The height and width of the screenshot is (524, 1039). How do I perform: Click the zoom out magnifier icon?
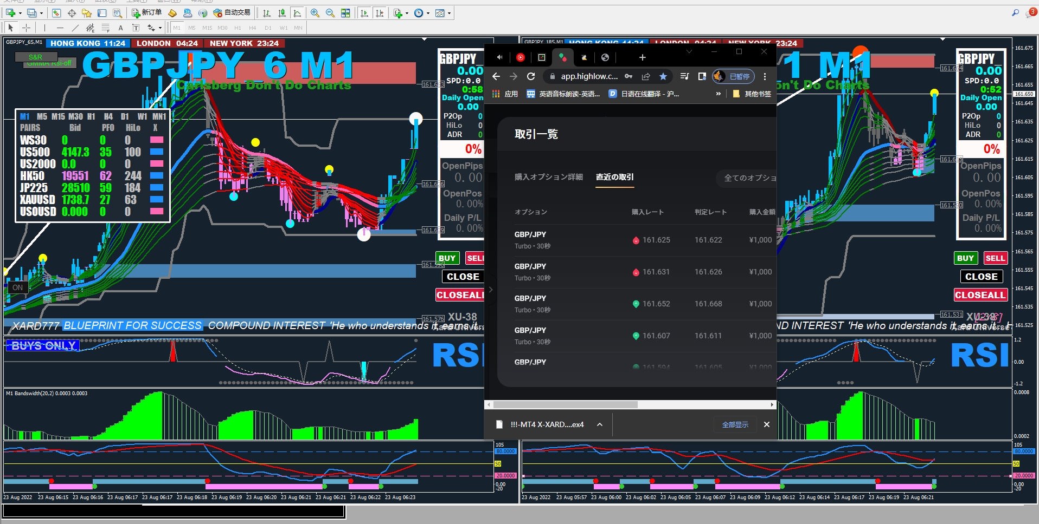point(330,13)
